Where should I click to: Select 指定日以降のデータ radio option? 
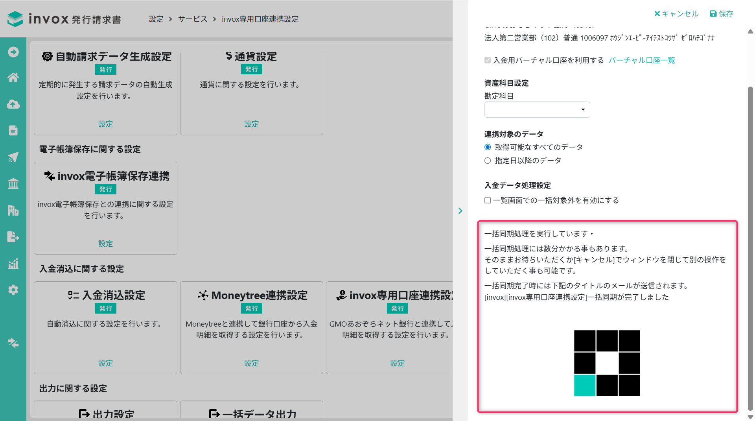click(x=488, y=161)
